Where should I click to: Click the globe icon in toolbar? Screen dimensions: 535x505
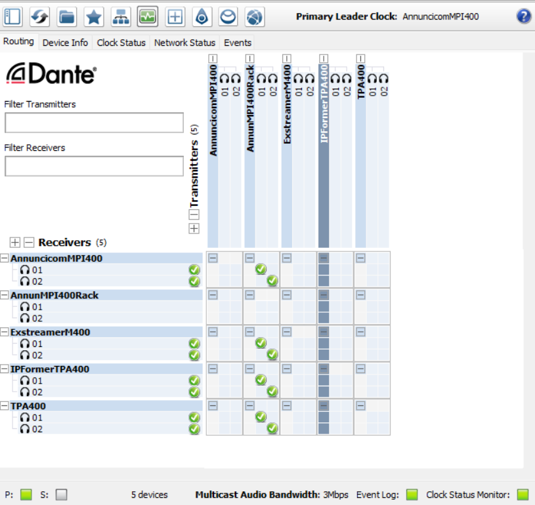[255, 16]
